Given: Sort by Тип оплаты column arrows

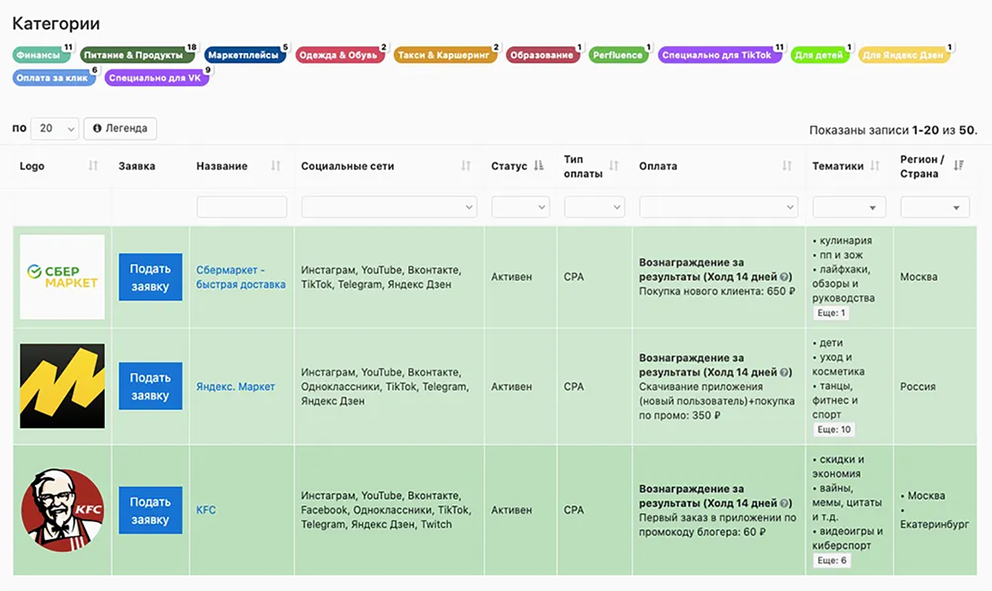Looking at the screenshot, I should pos(613,166).
